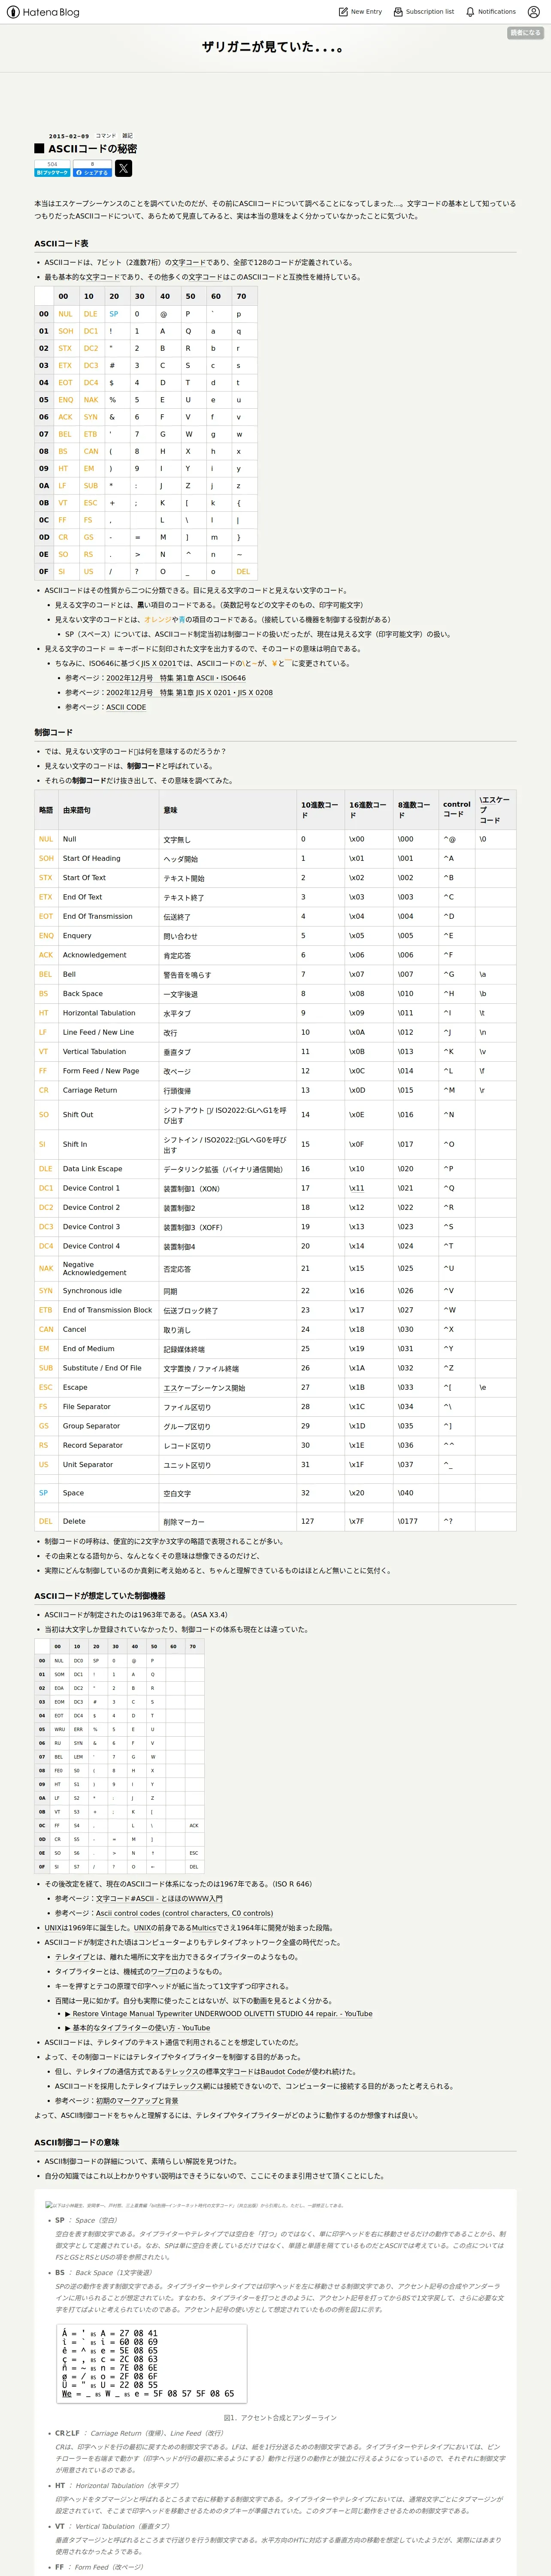The width and height of the screenshot is (551, 2576).
Task: Click the 制御コード section heading
Action: tap(53, 732)
